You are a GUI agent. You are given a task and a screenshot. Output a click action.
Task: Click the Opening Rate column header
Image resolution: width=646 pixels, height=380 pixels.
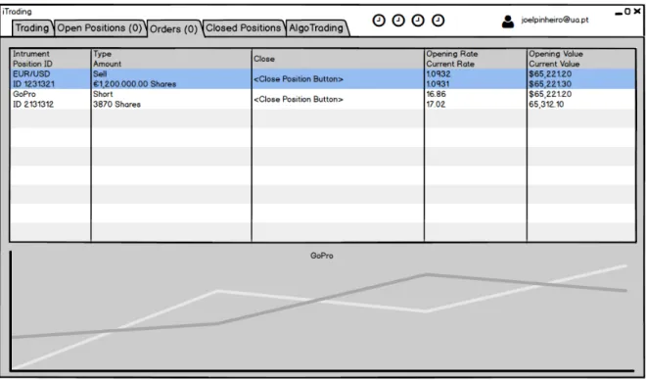[x=452, y=54]
